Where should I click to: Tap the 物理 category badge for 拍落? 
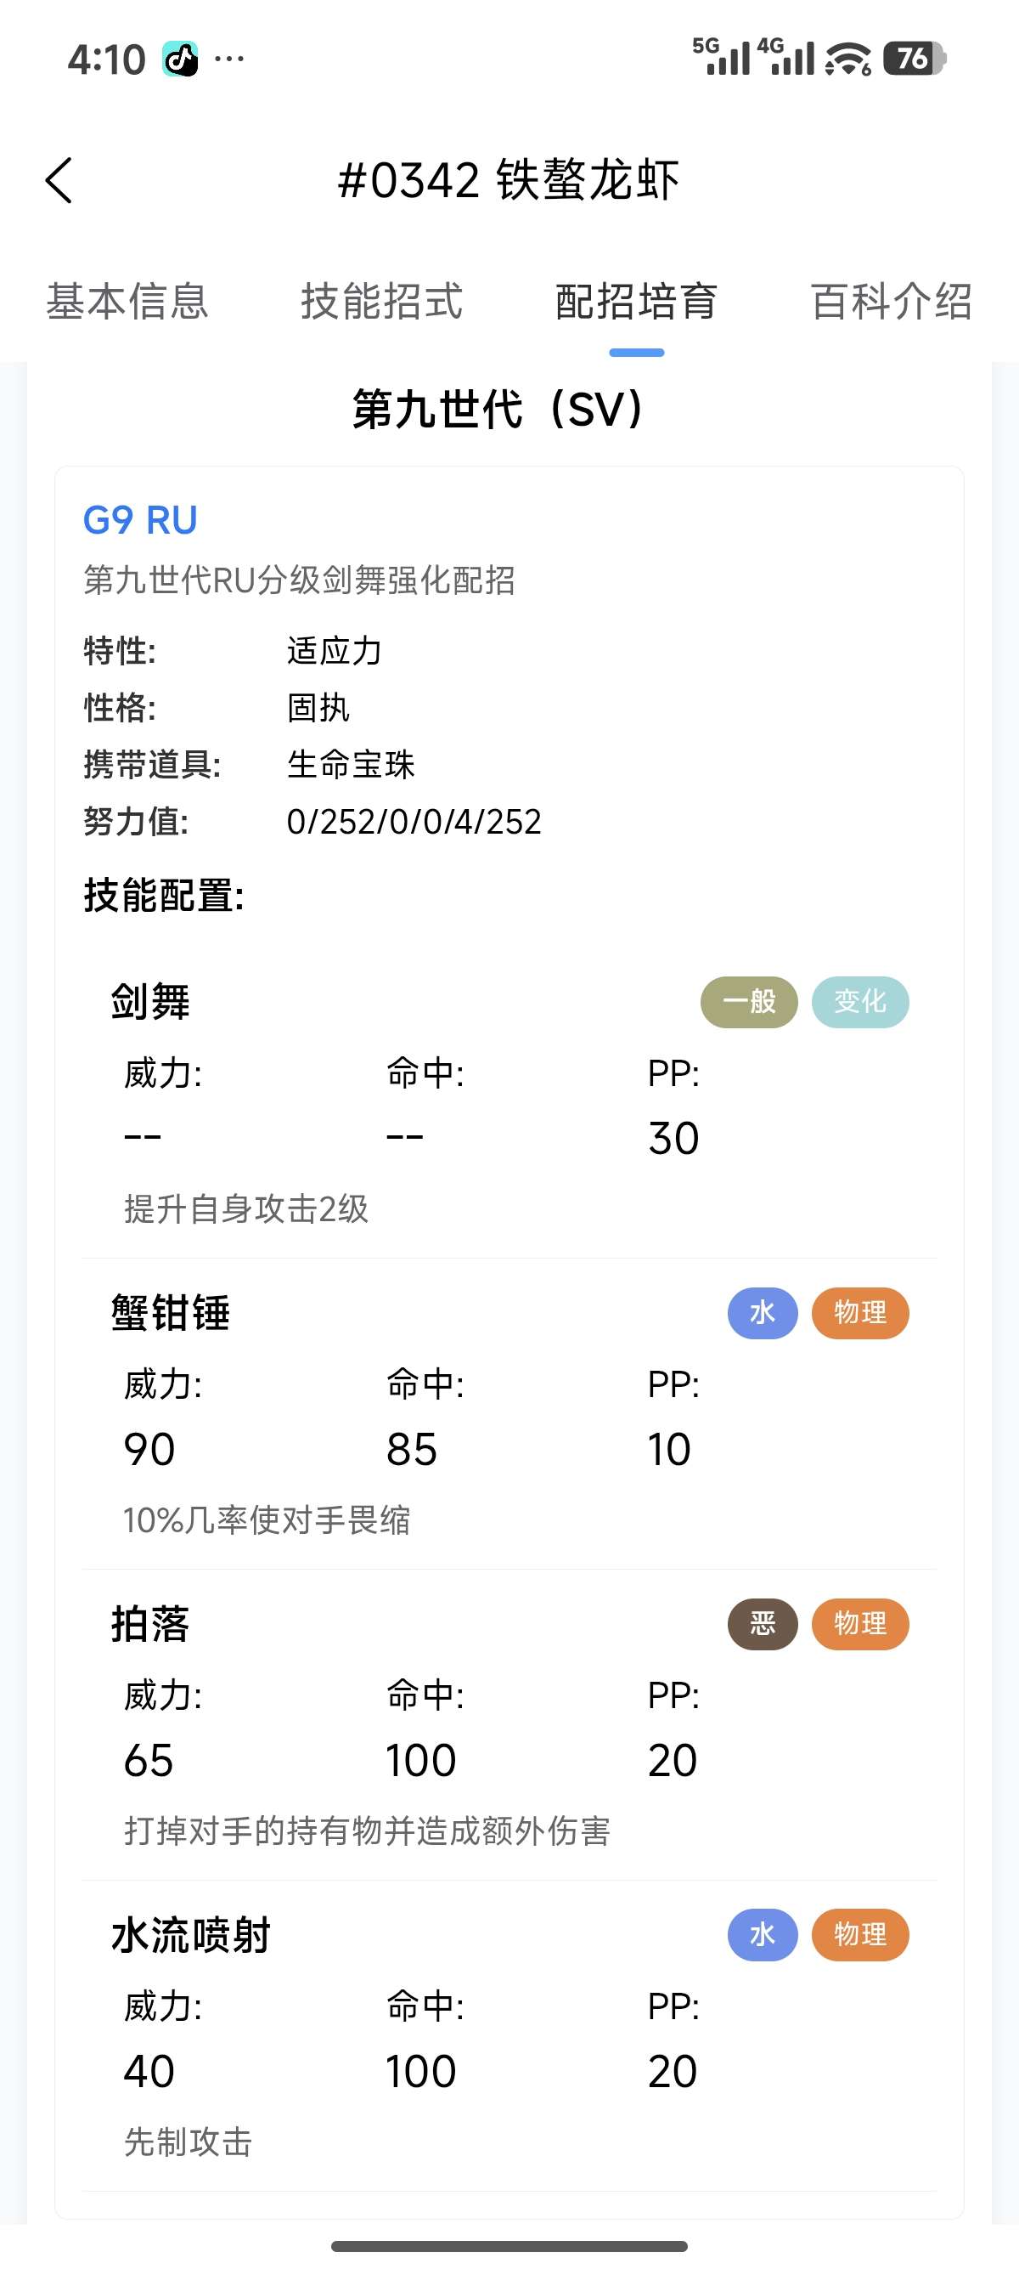pyautogui.click(x=859, y=1623)
